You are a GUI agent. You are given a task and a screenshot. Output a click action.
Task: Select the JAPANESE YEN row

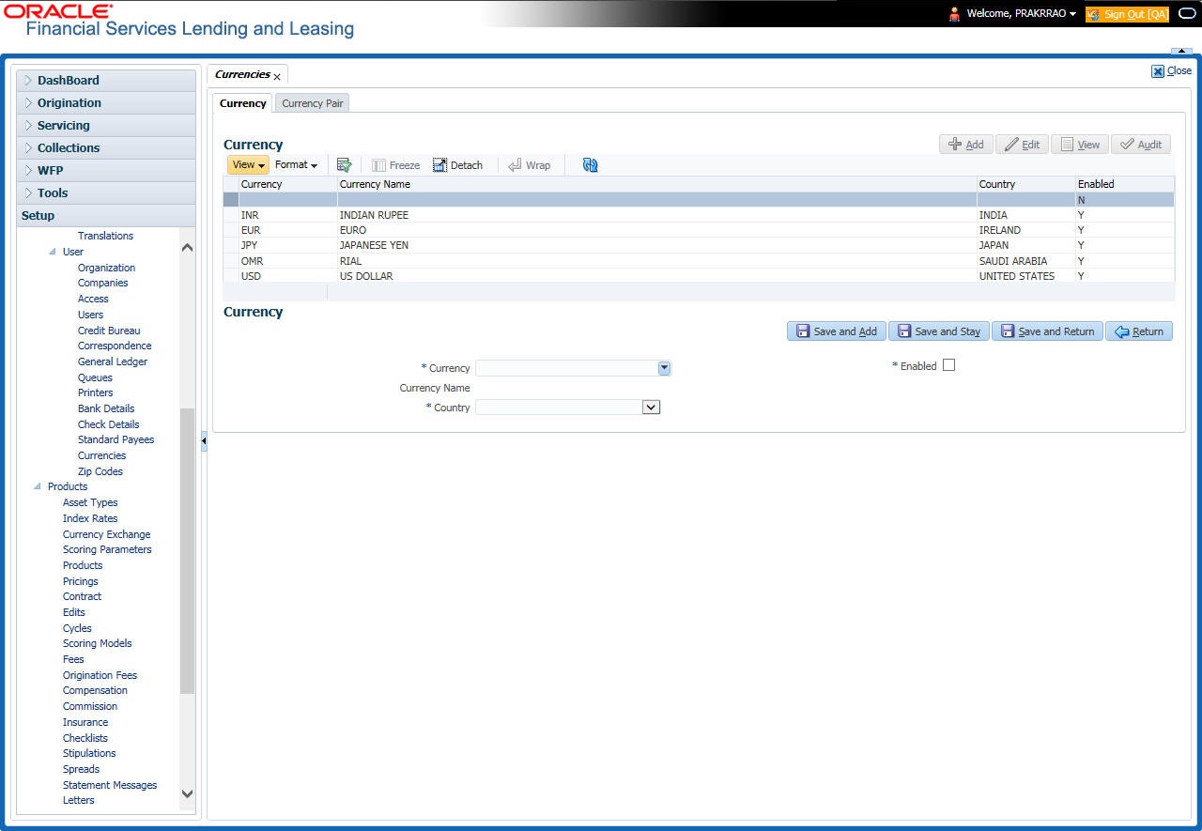tap(699, 245)
